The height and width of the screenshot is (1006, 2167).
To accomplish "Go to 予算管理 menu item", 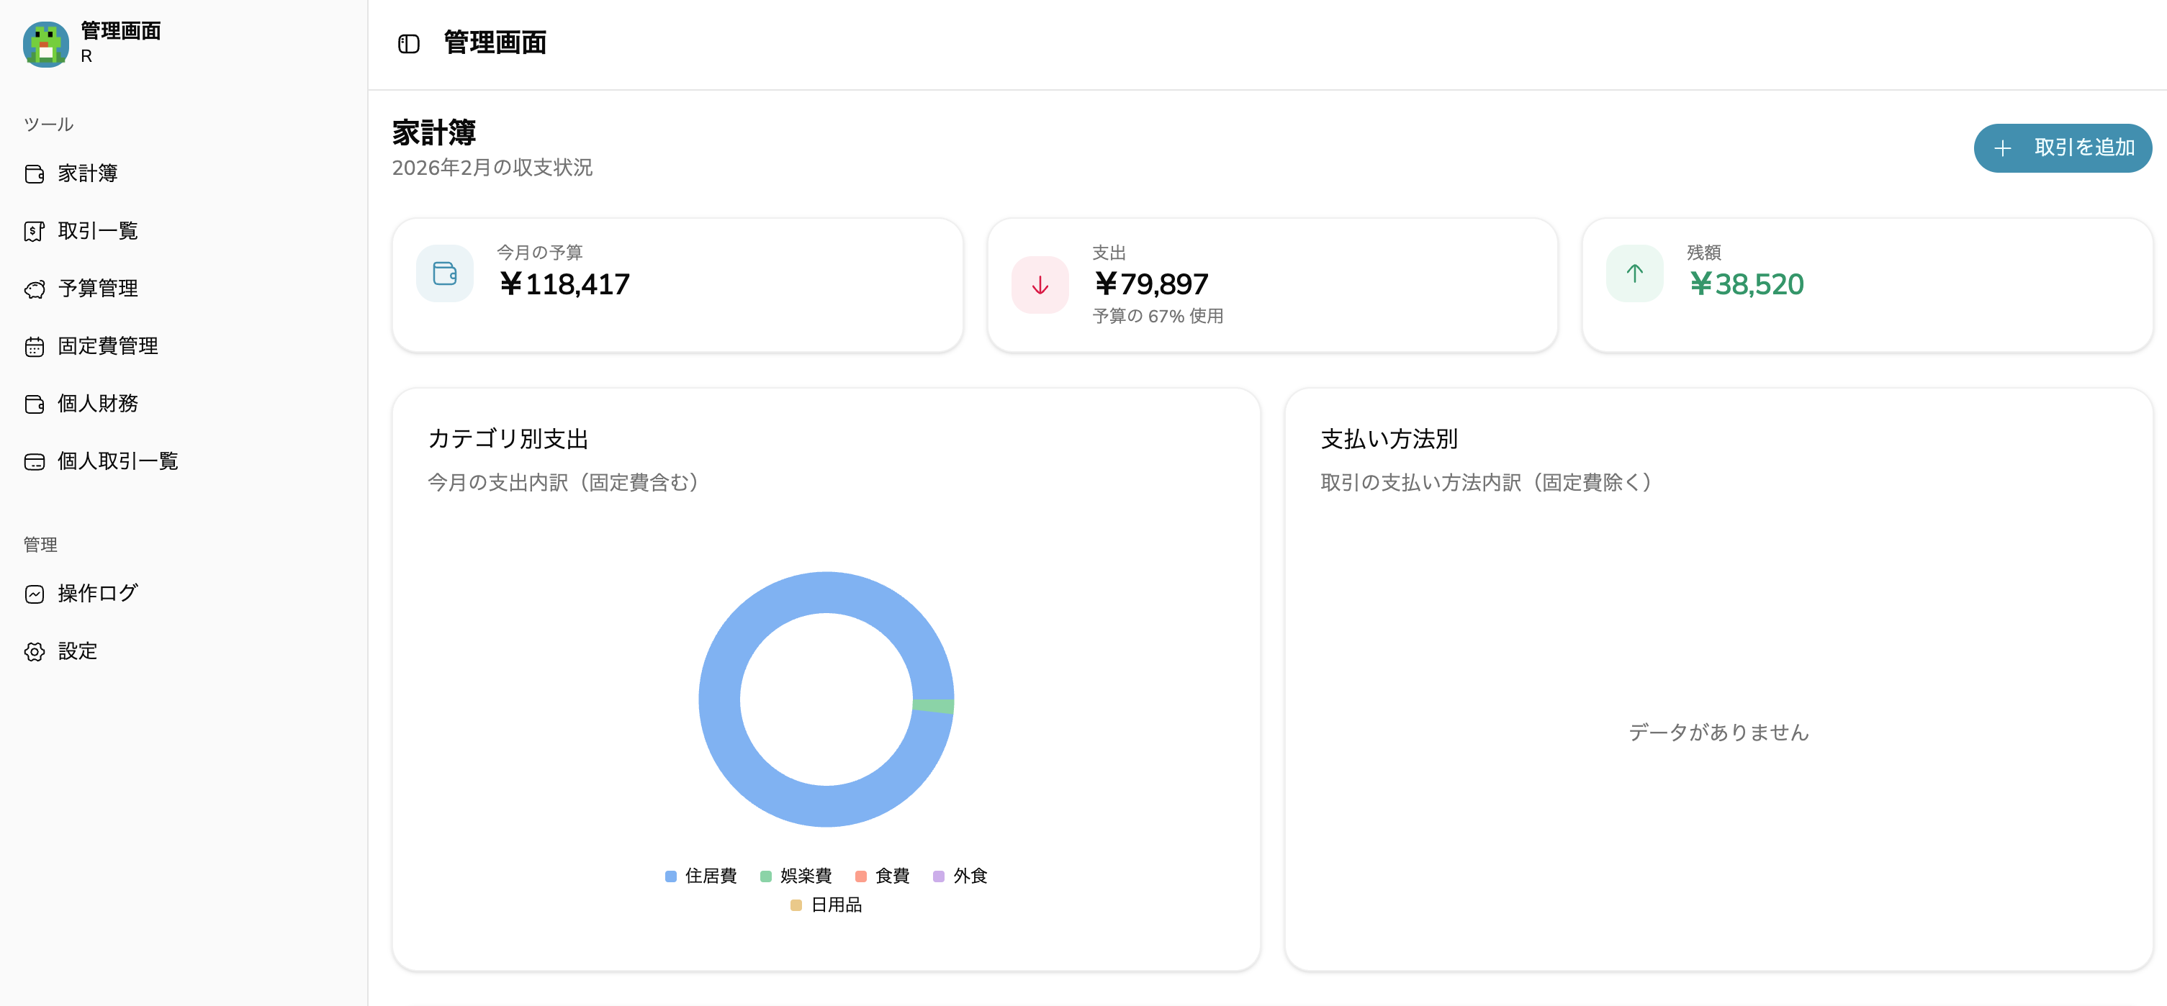I will click(98, 289).
